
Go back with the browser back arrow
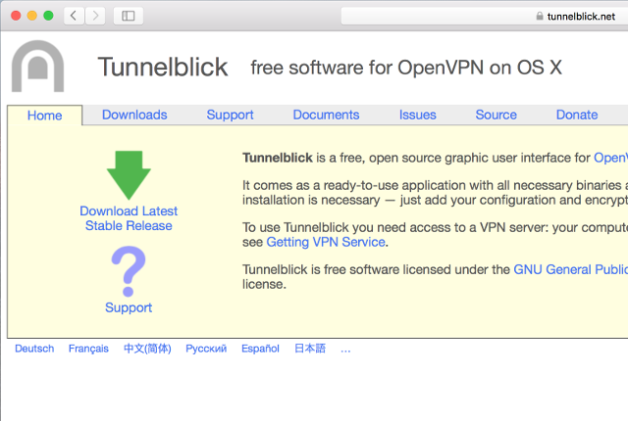75,16
